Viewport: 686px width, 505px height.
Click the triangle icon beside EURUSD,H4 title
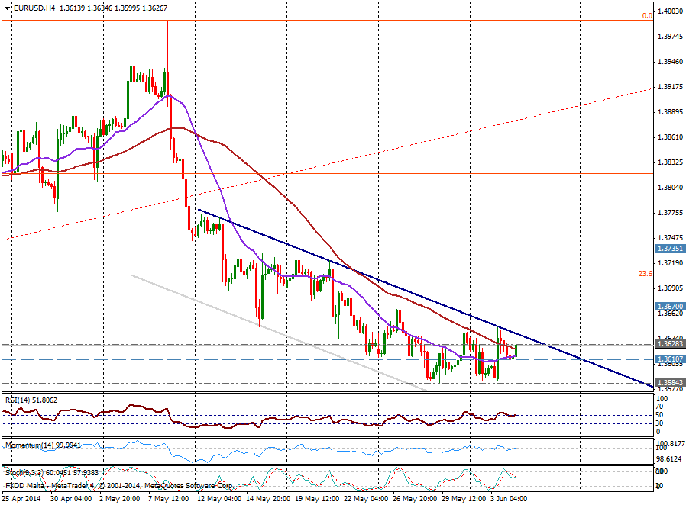(x=6, y=7)
